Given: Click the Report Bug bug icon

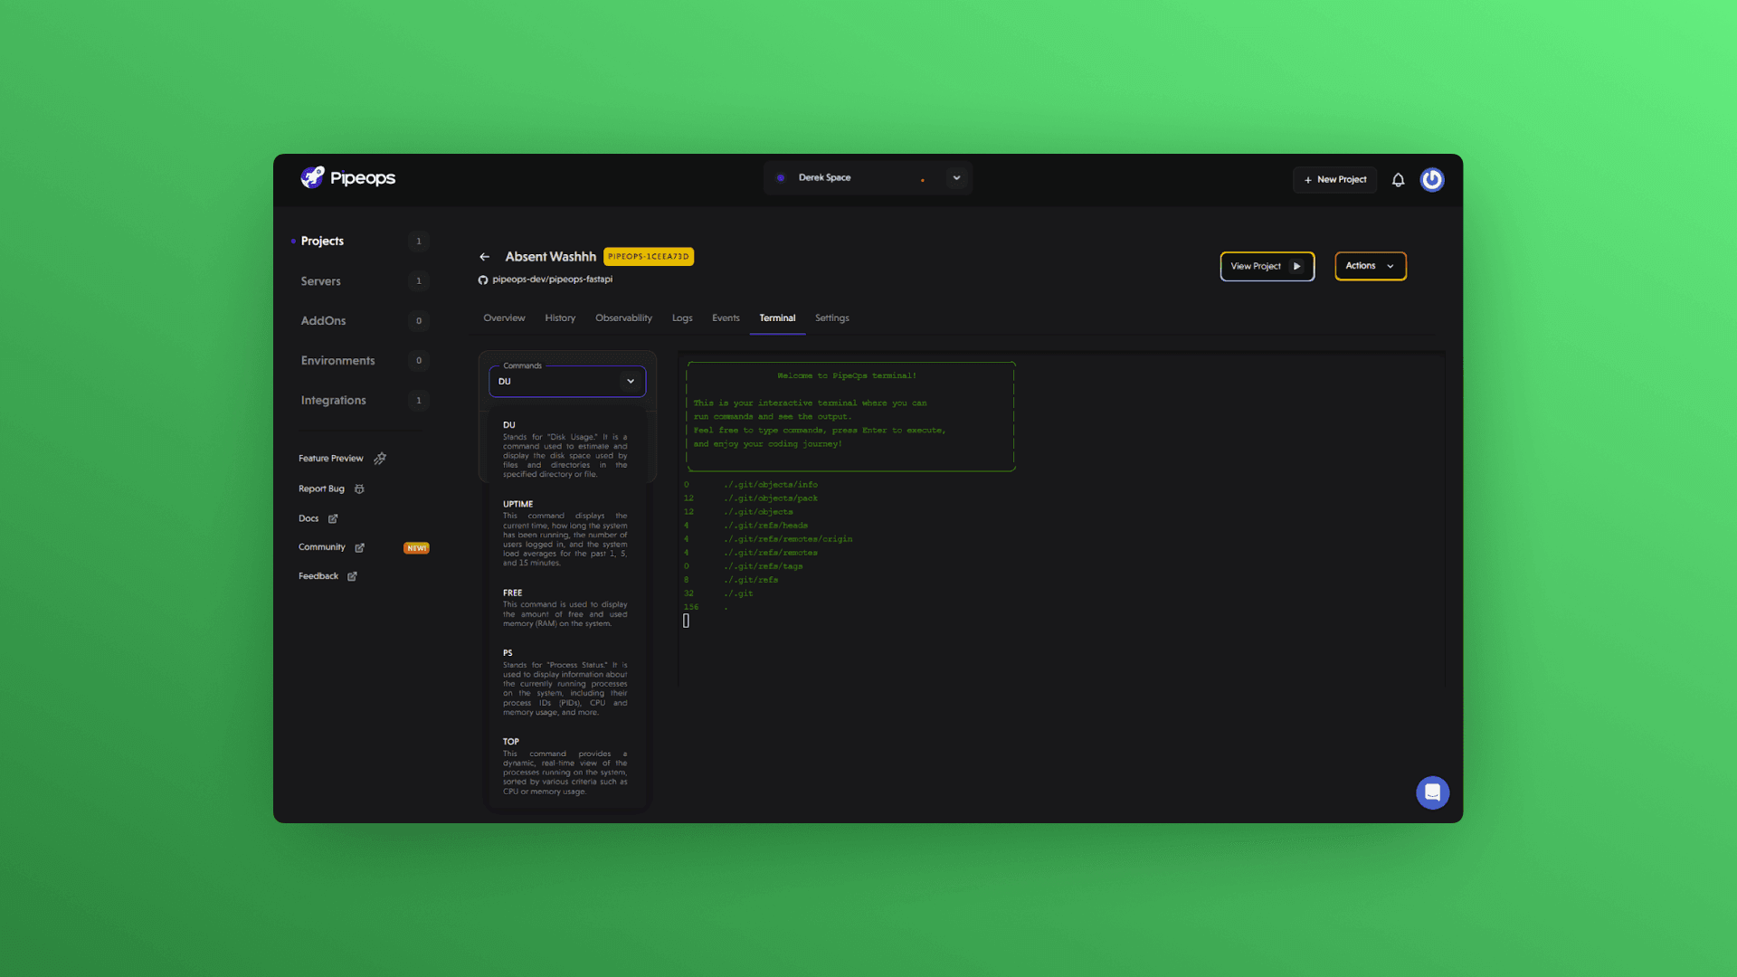Looking at the screenshot, I should pyautogui.click(x=359, y=488).
